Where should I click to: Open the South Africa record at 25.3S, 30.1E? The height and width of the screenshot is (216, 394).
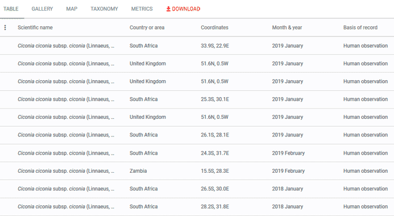point(197,99)
